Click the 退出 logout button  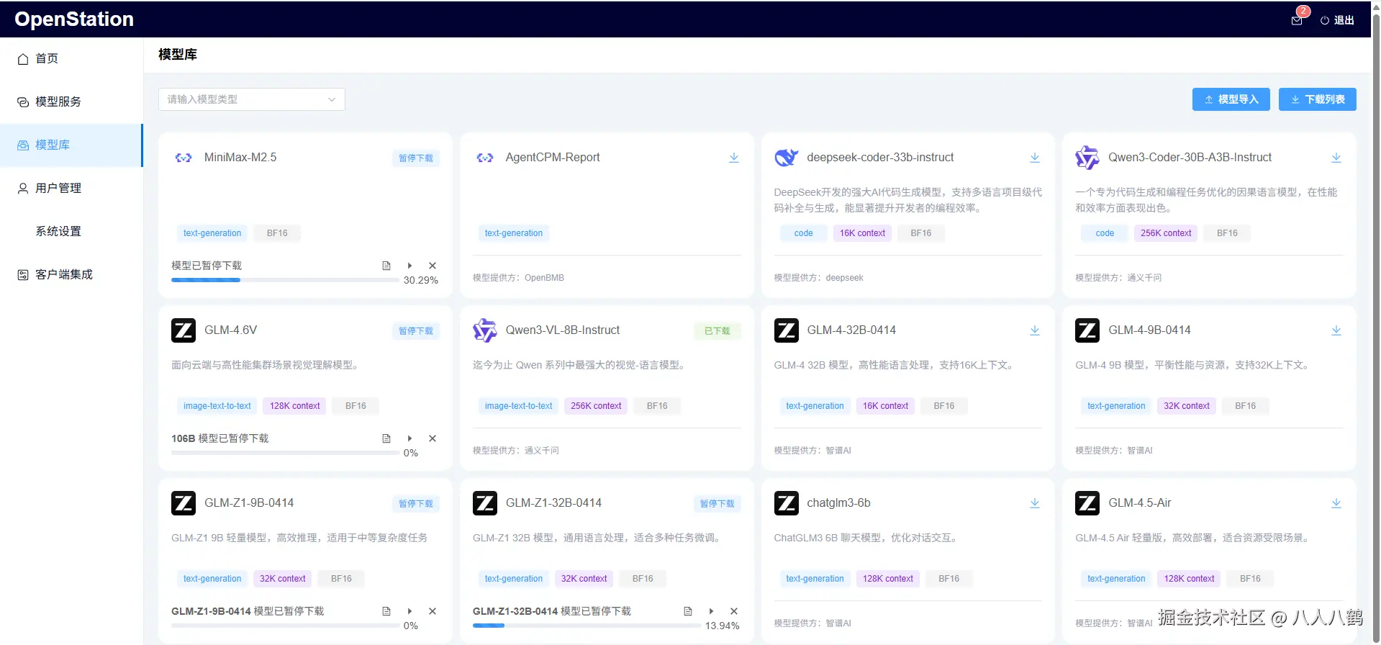pos(1338,20)
